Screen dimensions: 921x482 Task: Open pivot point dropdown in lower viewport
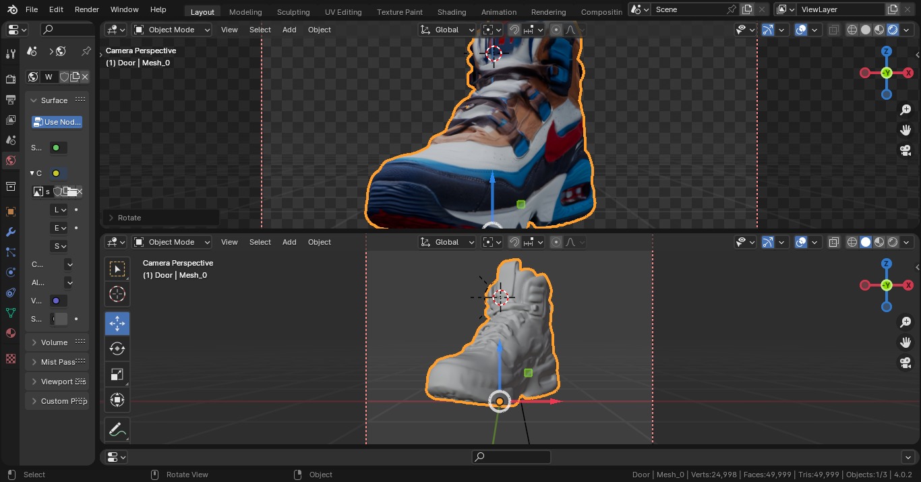coord(492,242)
